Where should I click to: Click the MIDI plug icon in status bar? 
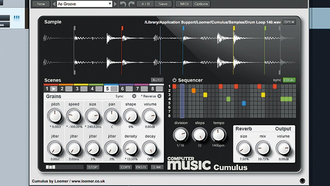coord(302,181)
